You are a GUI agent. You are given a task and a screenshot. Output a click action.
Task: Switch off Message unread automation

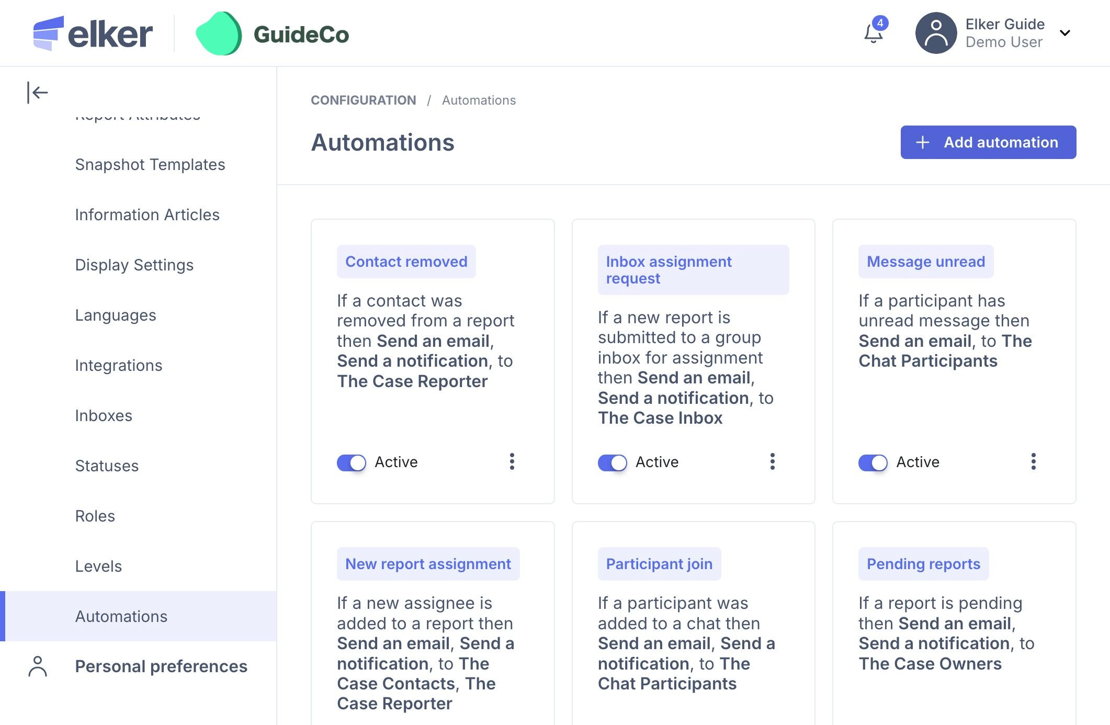pos(873,462)
